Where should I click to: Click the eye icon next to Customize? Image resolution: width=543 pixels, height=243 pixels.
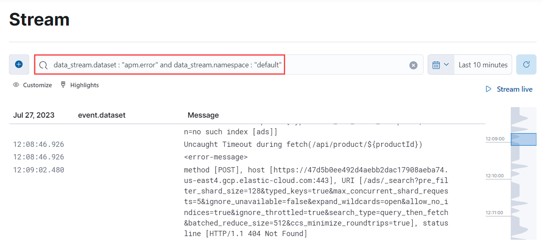(x=16, y=85)
